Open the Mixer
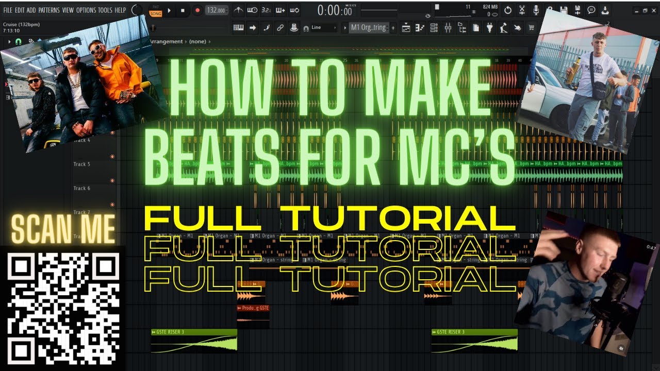660x371 pixels. tap(448, 28)
